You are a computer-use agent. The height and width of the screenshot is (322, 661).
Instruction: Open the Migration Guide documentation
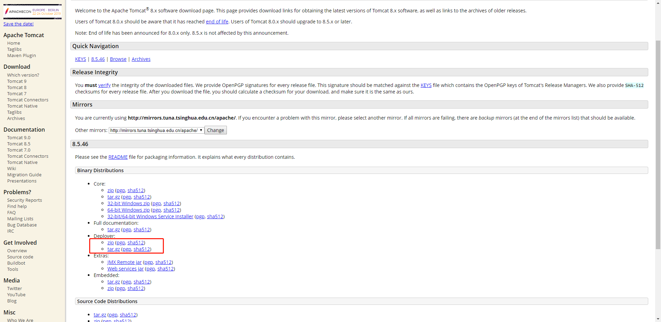point(24,174)
